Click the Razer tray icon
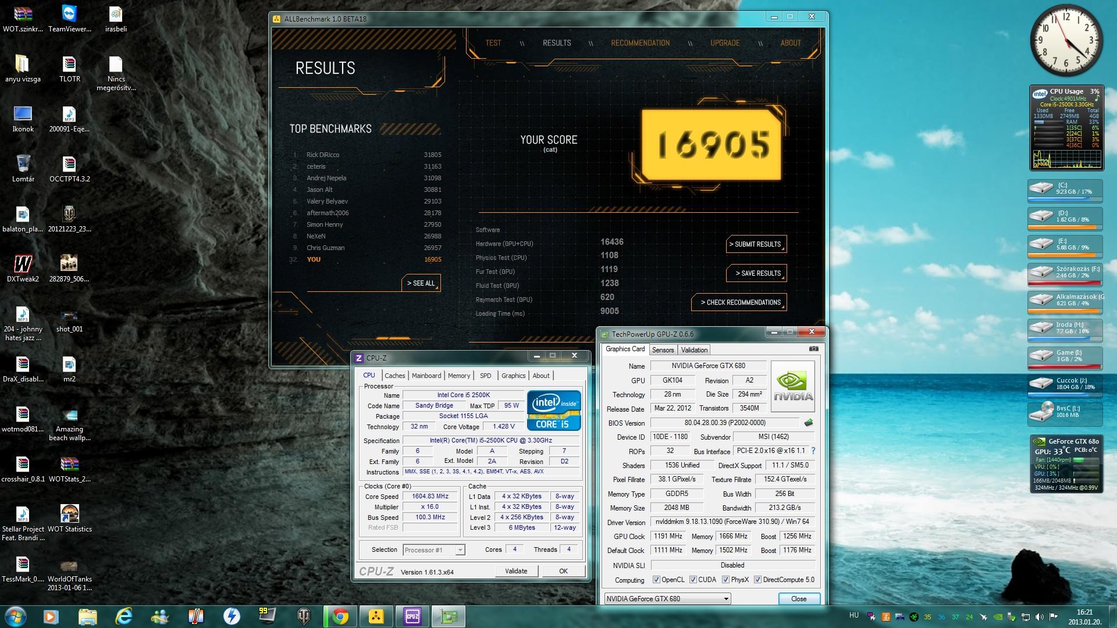 point(914,617)
